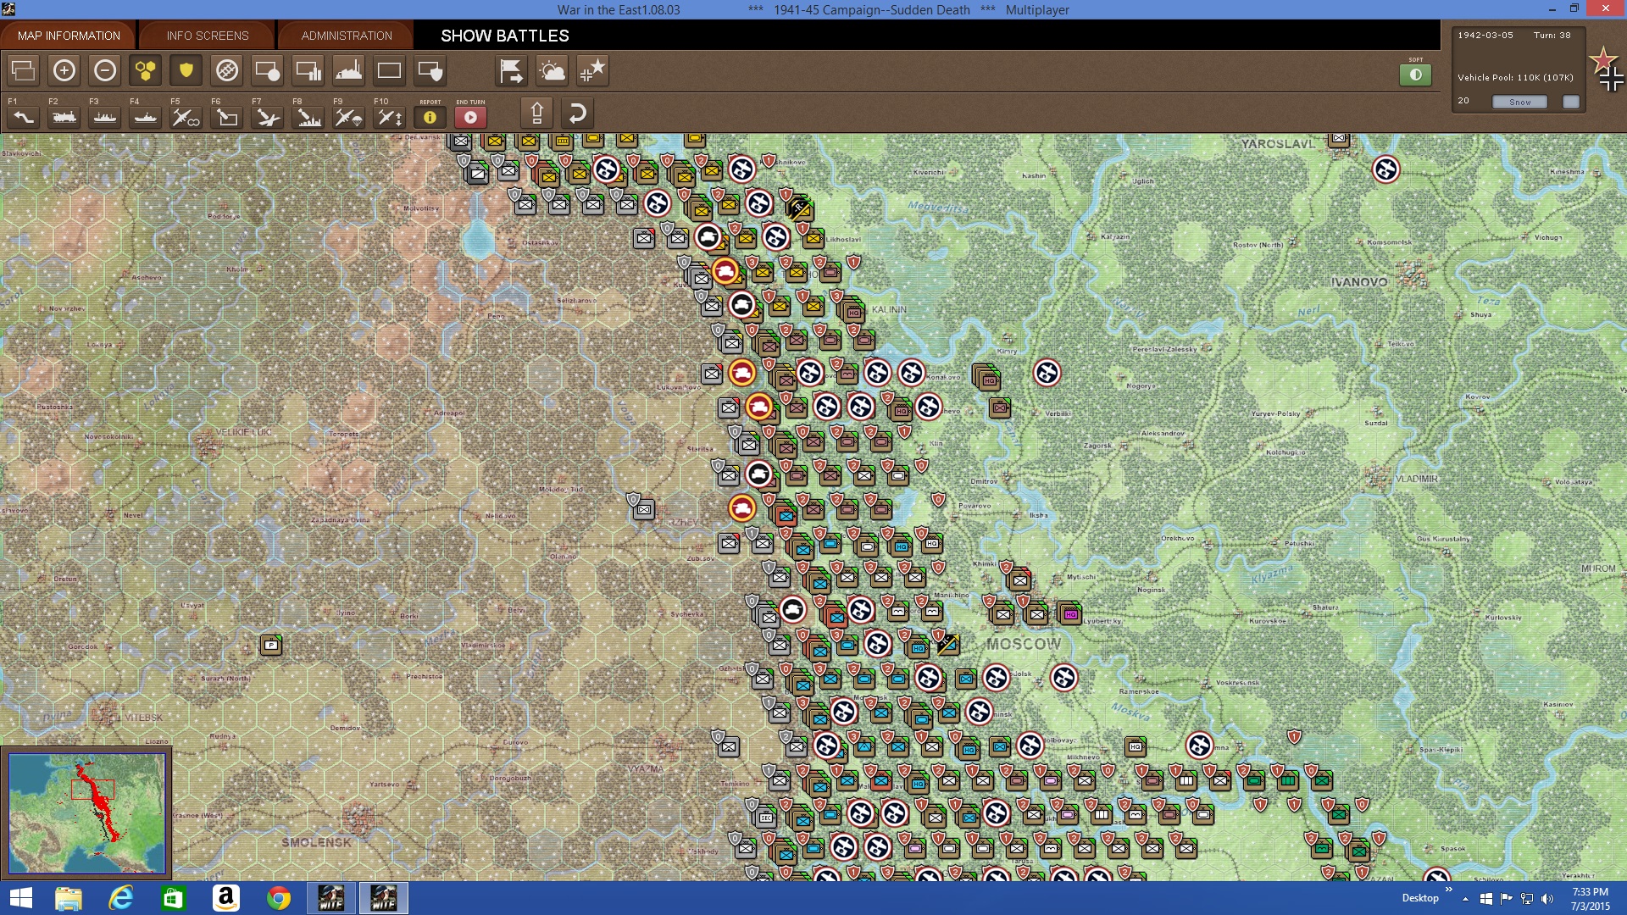The image size is (1627, 915).
Task: Toggle the weather overlay button
Action: coord(553,71)
